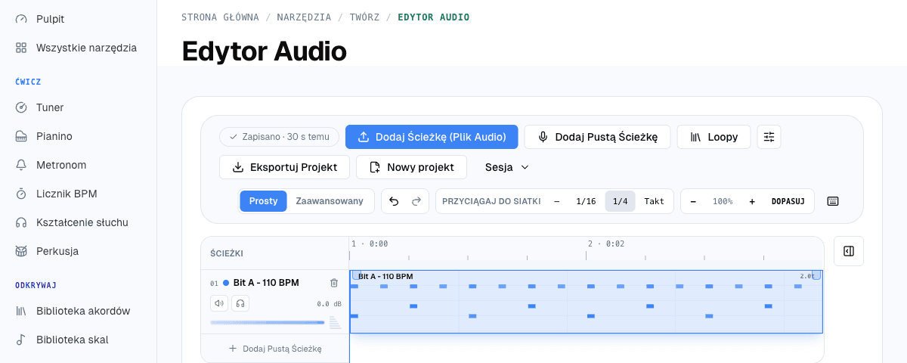Decrease grid snap with minus
This screenshot has height=363, width=907.
pos(557,201)
